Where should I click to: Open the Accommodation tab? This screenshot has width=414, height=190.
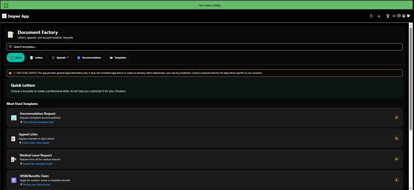pos(89,57)
